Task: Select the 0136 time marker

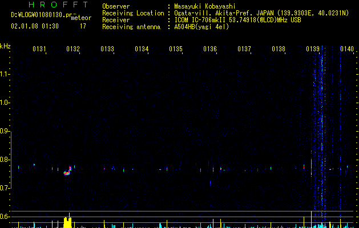Action: coord(210,49)
